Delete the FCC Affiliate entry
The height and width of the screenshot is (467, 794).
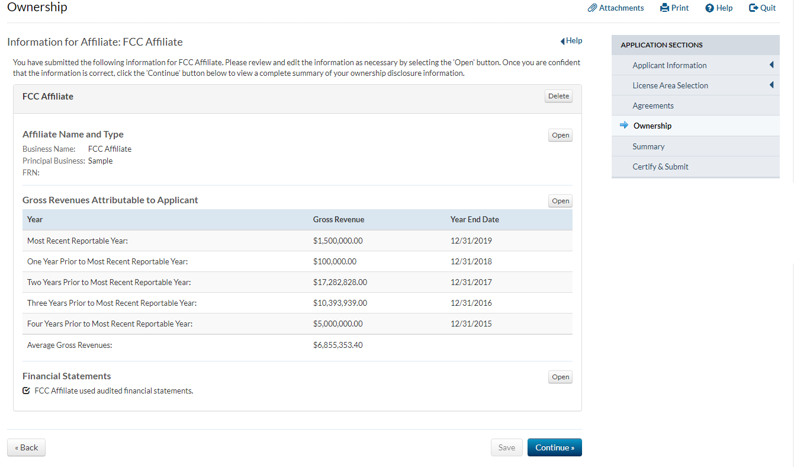coord(558,96)
